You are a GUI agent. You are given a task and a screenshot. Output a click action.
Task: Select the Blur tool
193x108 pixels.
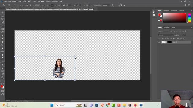(2, 55)
